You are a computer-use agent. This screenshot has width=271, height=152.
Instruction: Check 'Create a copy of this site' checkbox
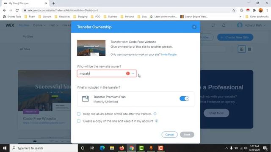79,121
